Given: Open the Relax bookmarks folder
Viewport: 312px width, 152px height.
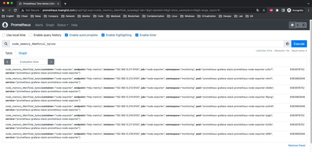Looking at the screenshot, I should pos(36,16).
